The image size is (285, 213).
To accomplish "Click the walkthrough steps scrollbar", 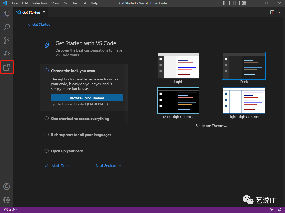I will point(126,93).
